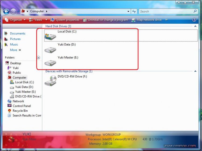Viewport: 202px width, 151px height.
Task: Click the Documents link icon
Action: point(6,33)
